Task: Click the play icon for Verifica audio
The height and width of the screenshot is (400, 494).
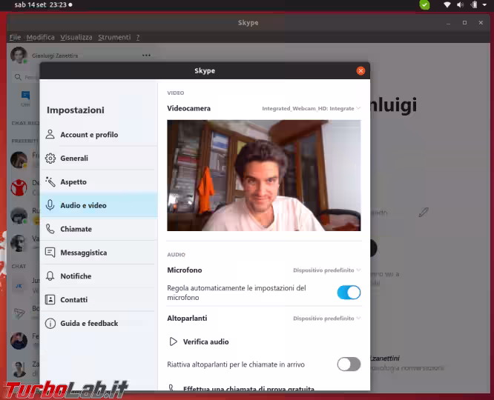Action: pos(173,341)
